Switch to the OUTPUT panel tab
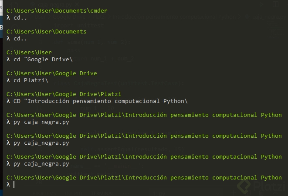The width and height of the screenshot is (288, 196). [74, 193]
